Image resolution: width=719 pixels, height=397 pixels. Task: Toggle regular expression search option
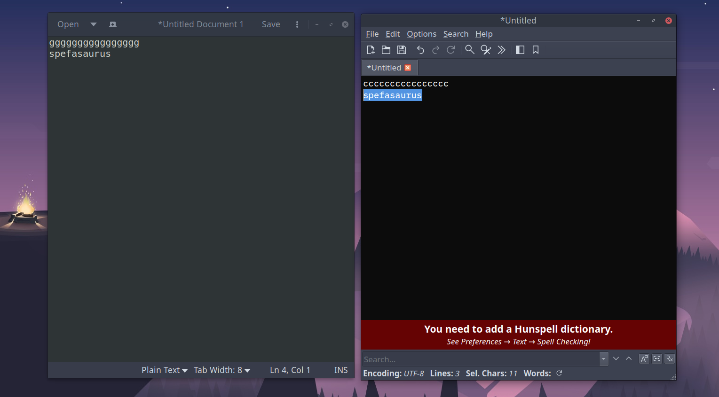pyautogui.click(x=670, y=359)
